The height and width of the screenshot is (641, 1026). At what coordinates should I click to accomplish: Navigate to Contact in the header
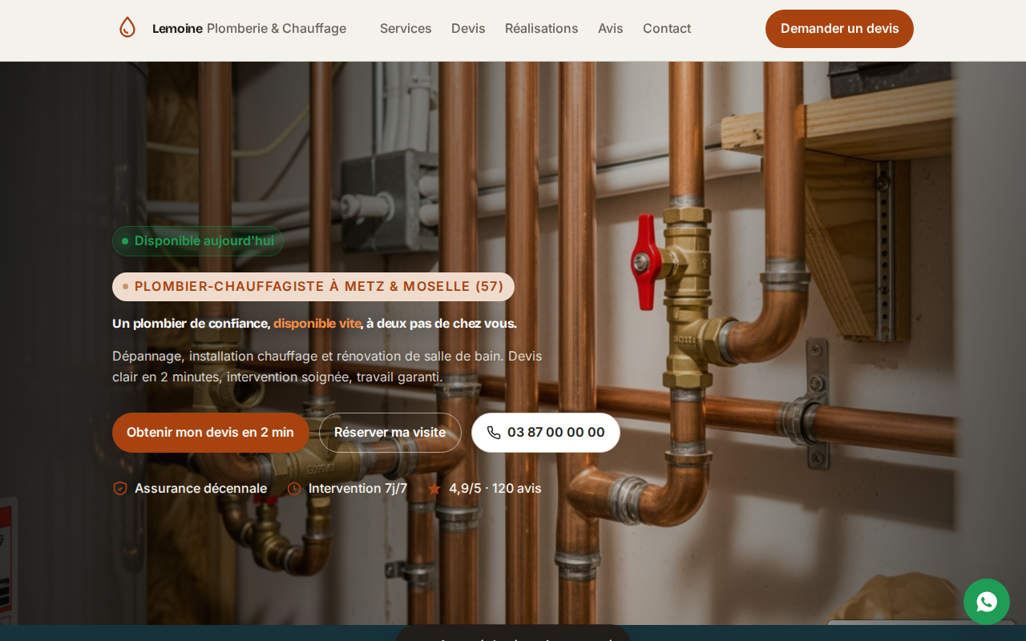tap(667, 28)
